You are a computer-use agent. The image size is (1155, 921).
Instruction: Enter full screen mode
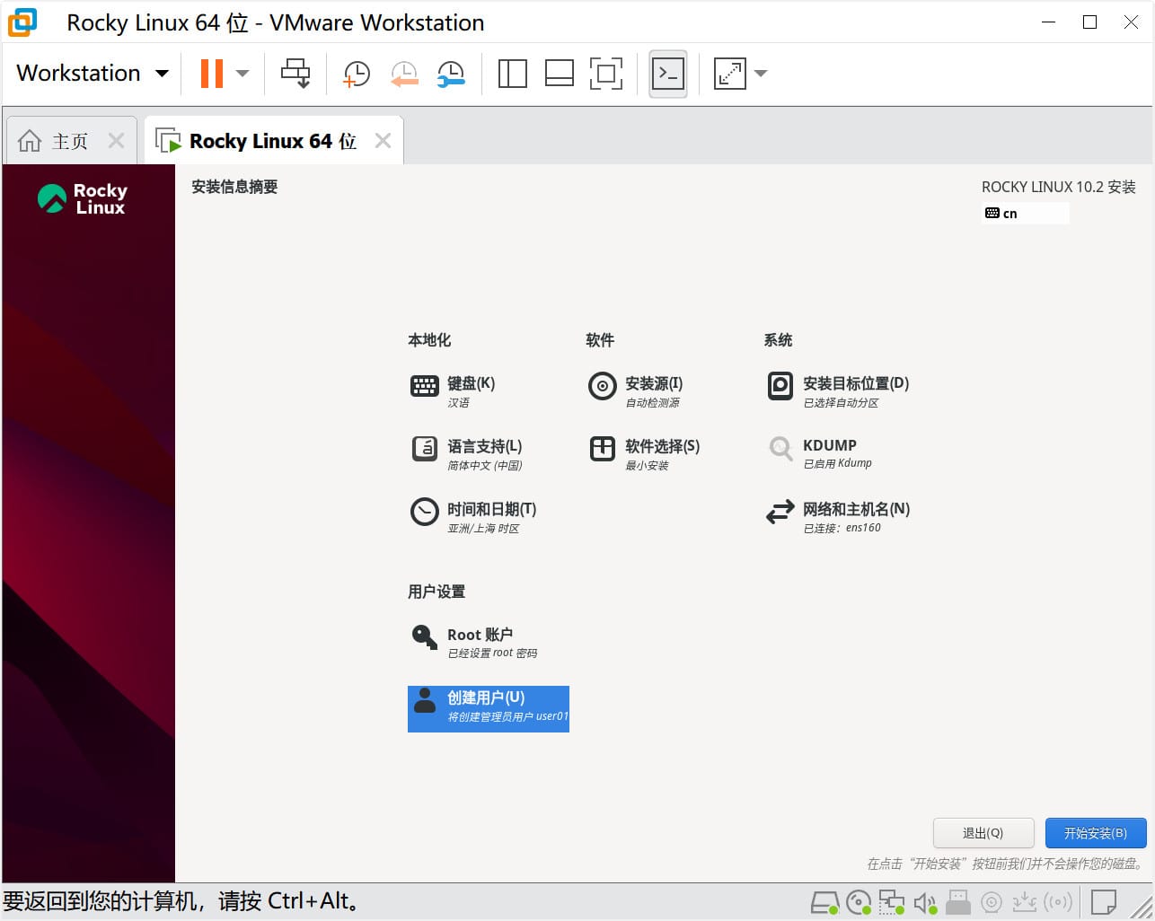[606, 74]
